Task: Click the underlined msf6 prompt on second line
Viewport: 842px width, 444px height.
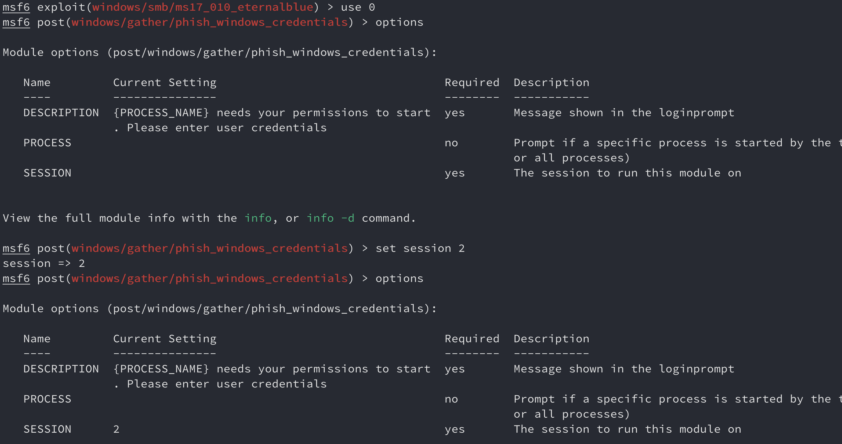Action: click(x=16, y=22)
